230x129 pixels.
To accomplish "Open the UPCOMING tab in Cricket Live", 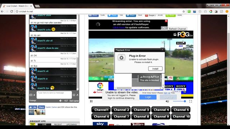I will [72, 124].
